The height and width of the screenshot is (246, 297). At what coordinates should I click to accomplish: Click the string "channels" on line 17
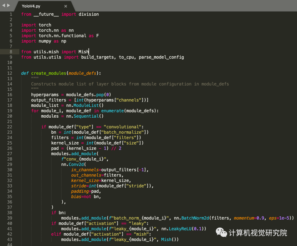click(x=129, y=100)
